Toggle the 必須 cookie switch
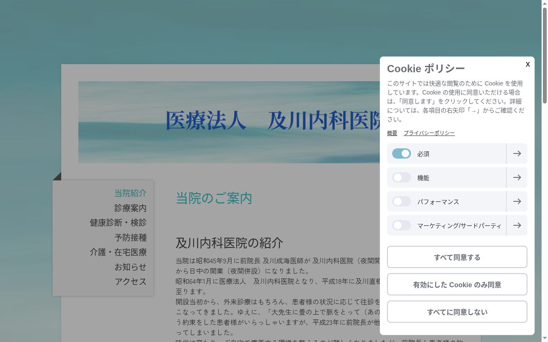Viewport: 548px width, 342px height. click(x=402, y=153)
